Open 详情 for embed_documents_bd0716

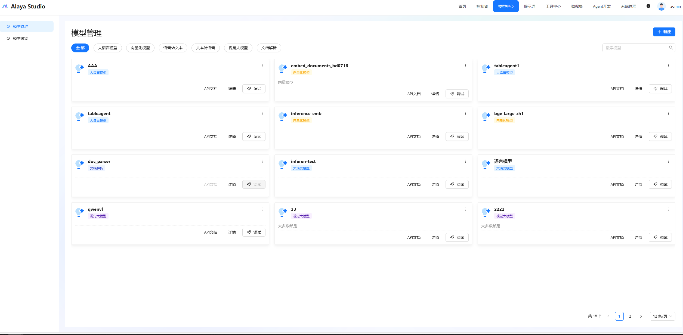435,94
